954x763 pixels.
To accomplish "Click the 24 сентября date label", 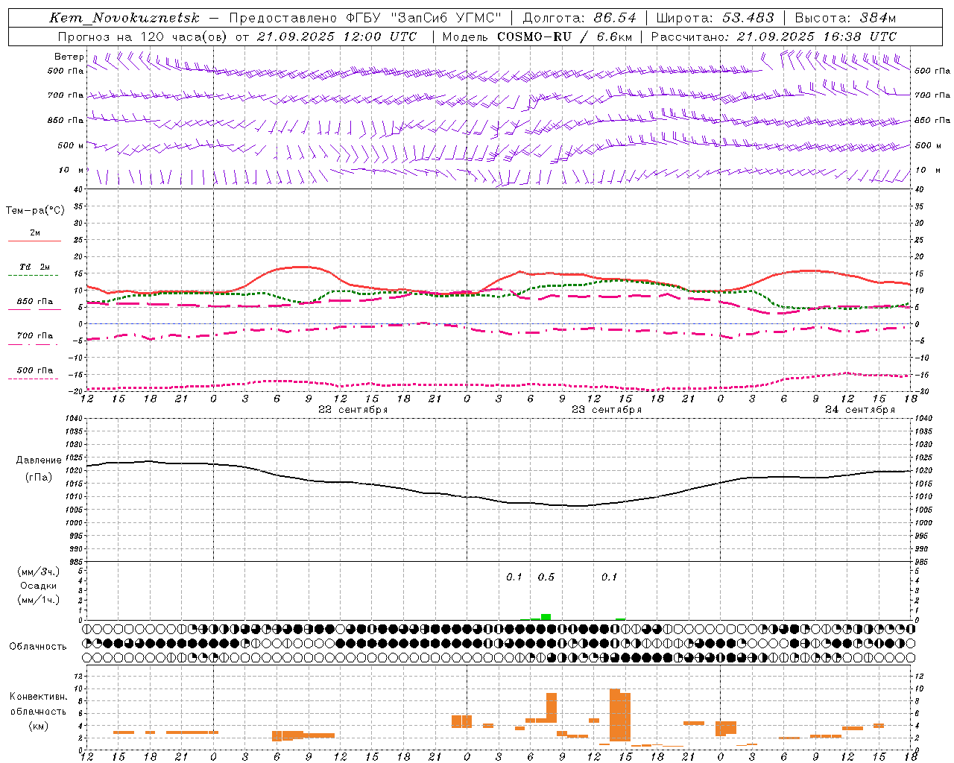I will 860,409.
